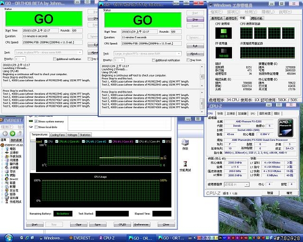This screenshot has width=303, height=242.
Task: Expand 電腦 tree node in EVEREST
Action: point(2,149)
